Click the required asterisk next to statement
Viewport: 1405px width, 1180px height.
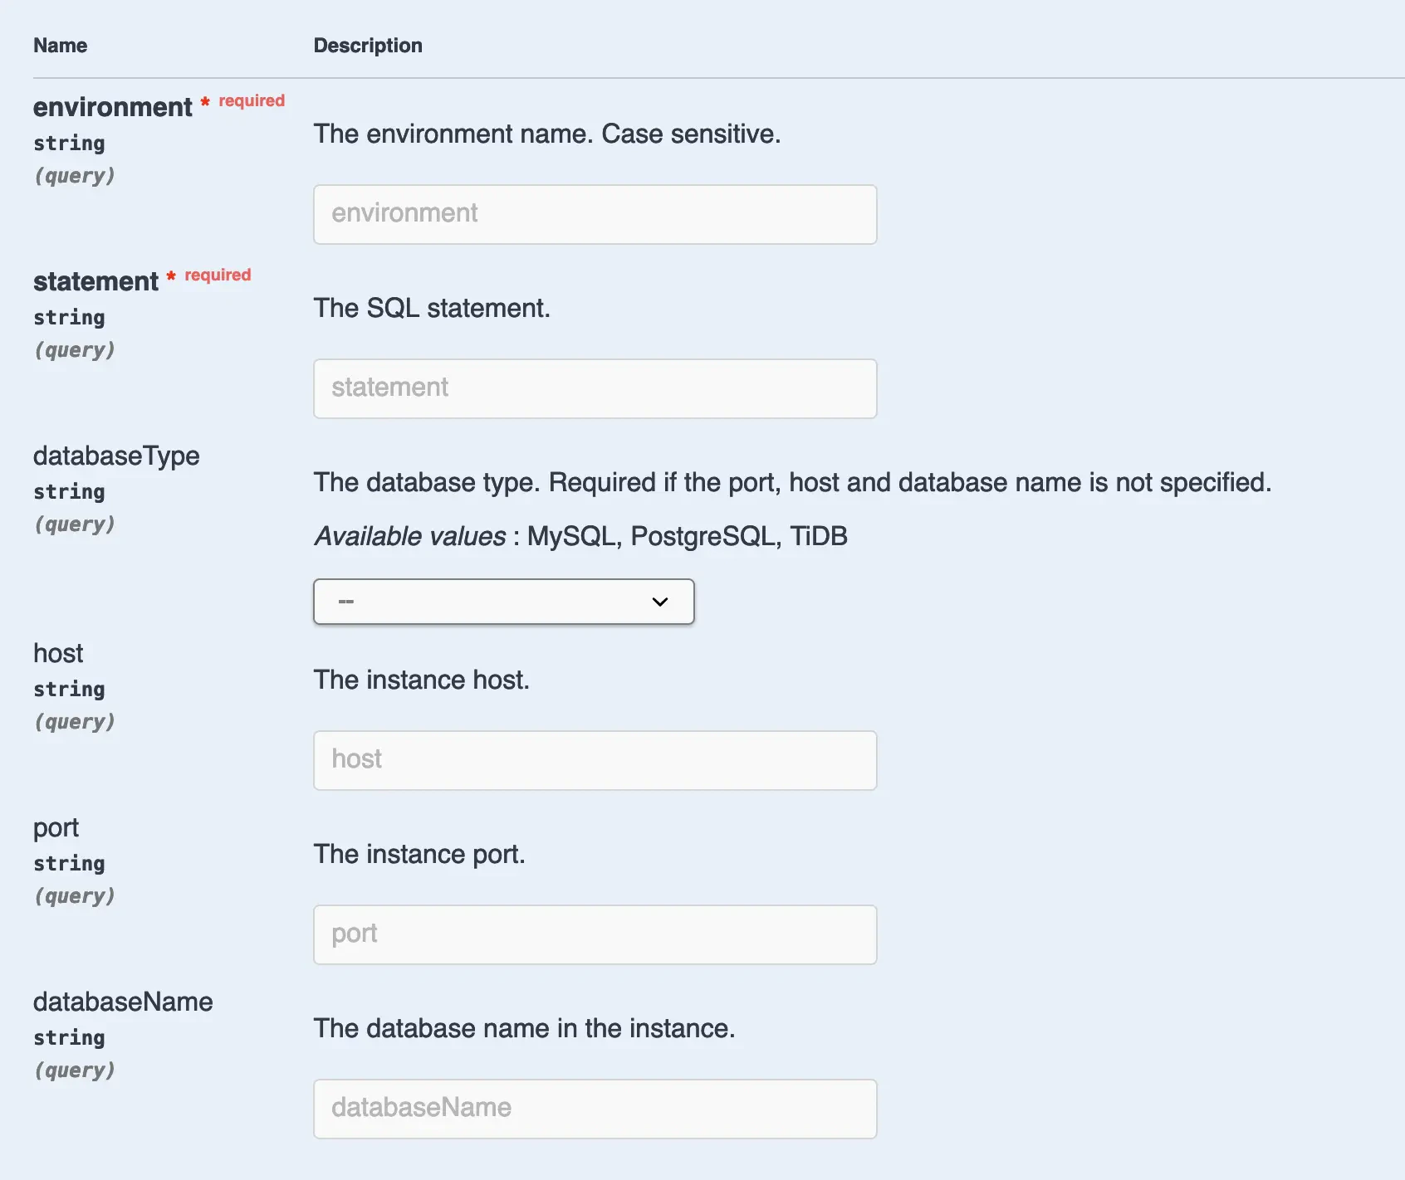click(x=171, y=277)
